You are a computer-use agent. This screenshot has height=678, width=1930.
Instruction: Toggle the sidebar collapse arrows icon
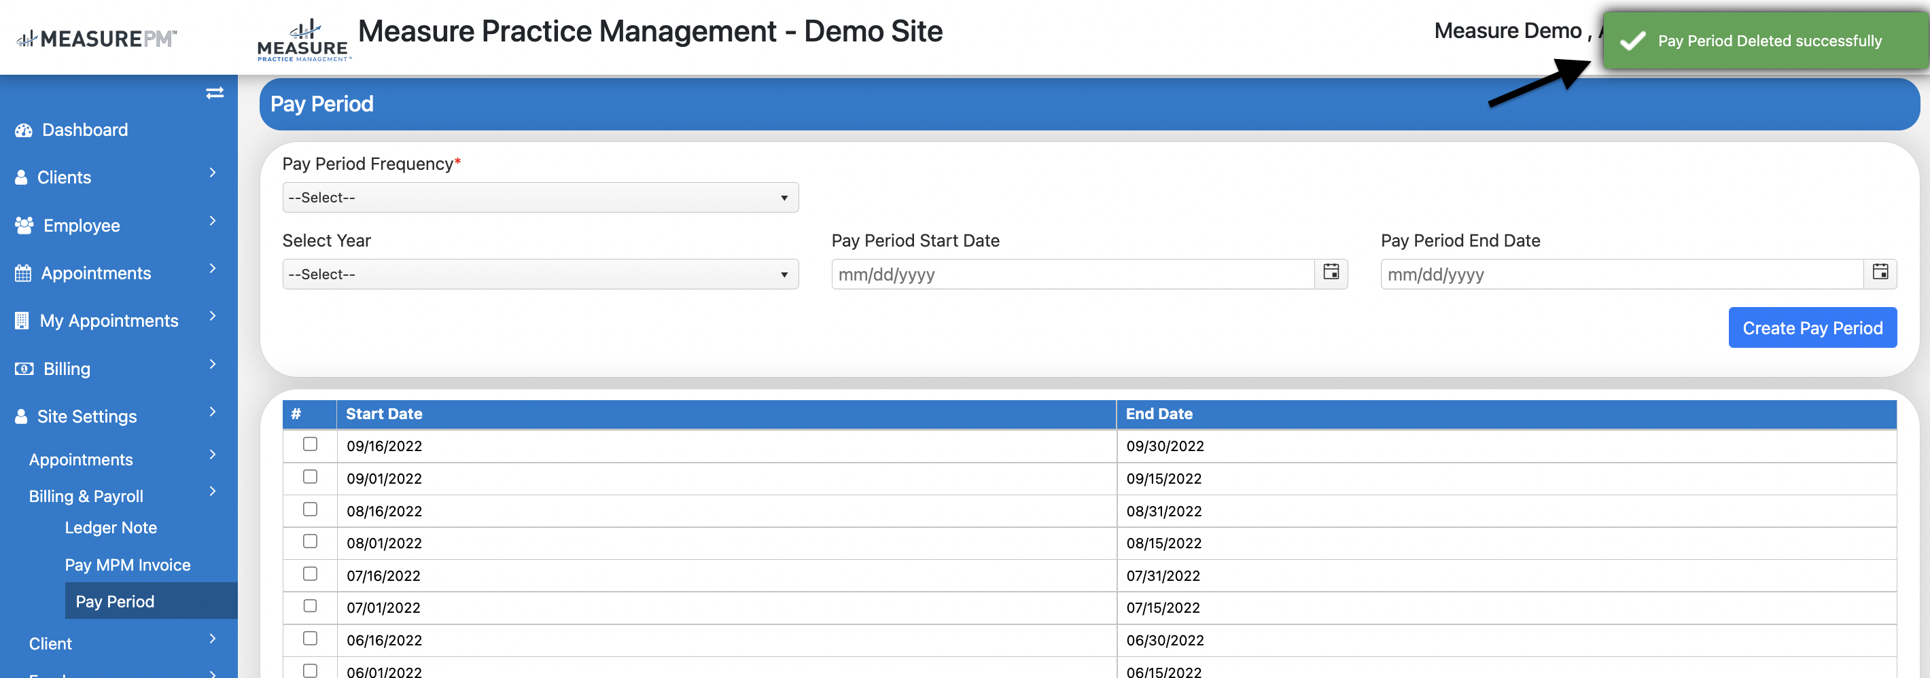(x=214, y=93)
